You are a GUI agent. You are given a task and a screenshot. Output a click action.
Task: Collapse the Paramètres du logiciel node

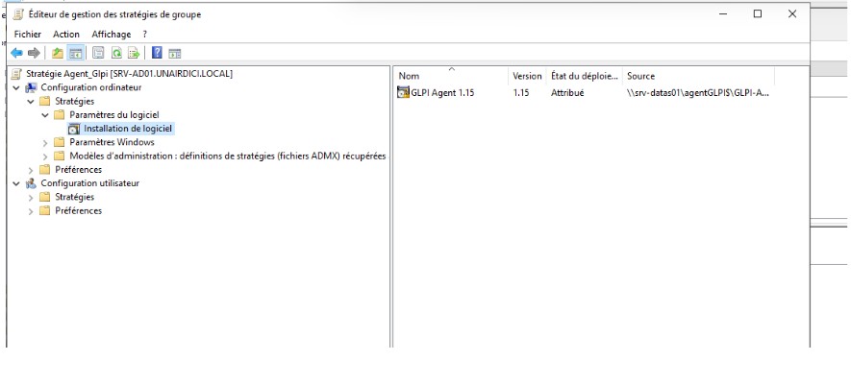(x=45, y=115)
